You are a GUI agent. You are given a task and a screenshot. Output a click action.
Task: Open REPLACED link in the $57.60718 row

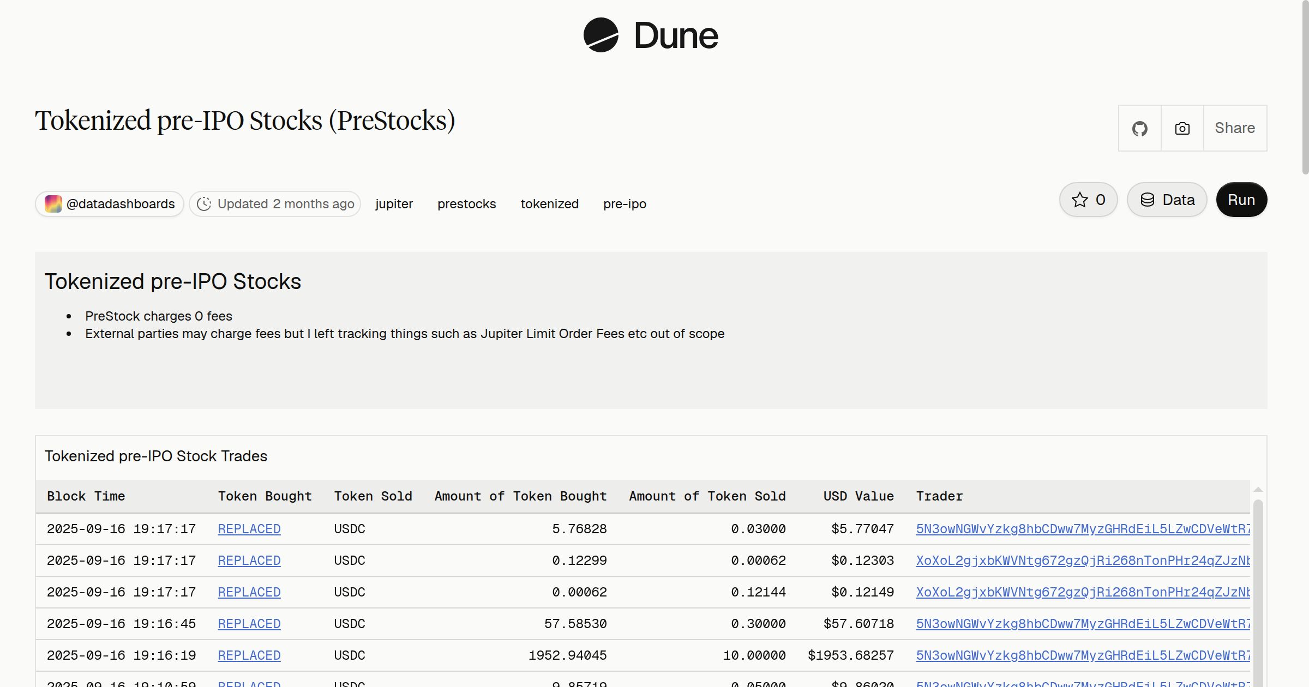pyautogui.click(x=249, y=624)
